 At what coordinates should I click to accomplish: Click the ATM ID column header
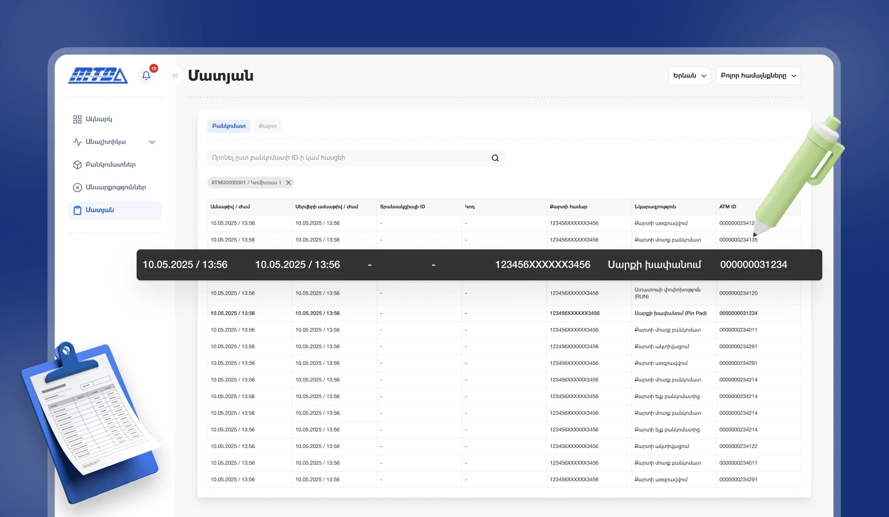(728, 207)
